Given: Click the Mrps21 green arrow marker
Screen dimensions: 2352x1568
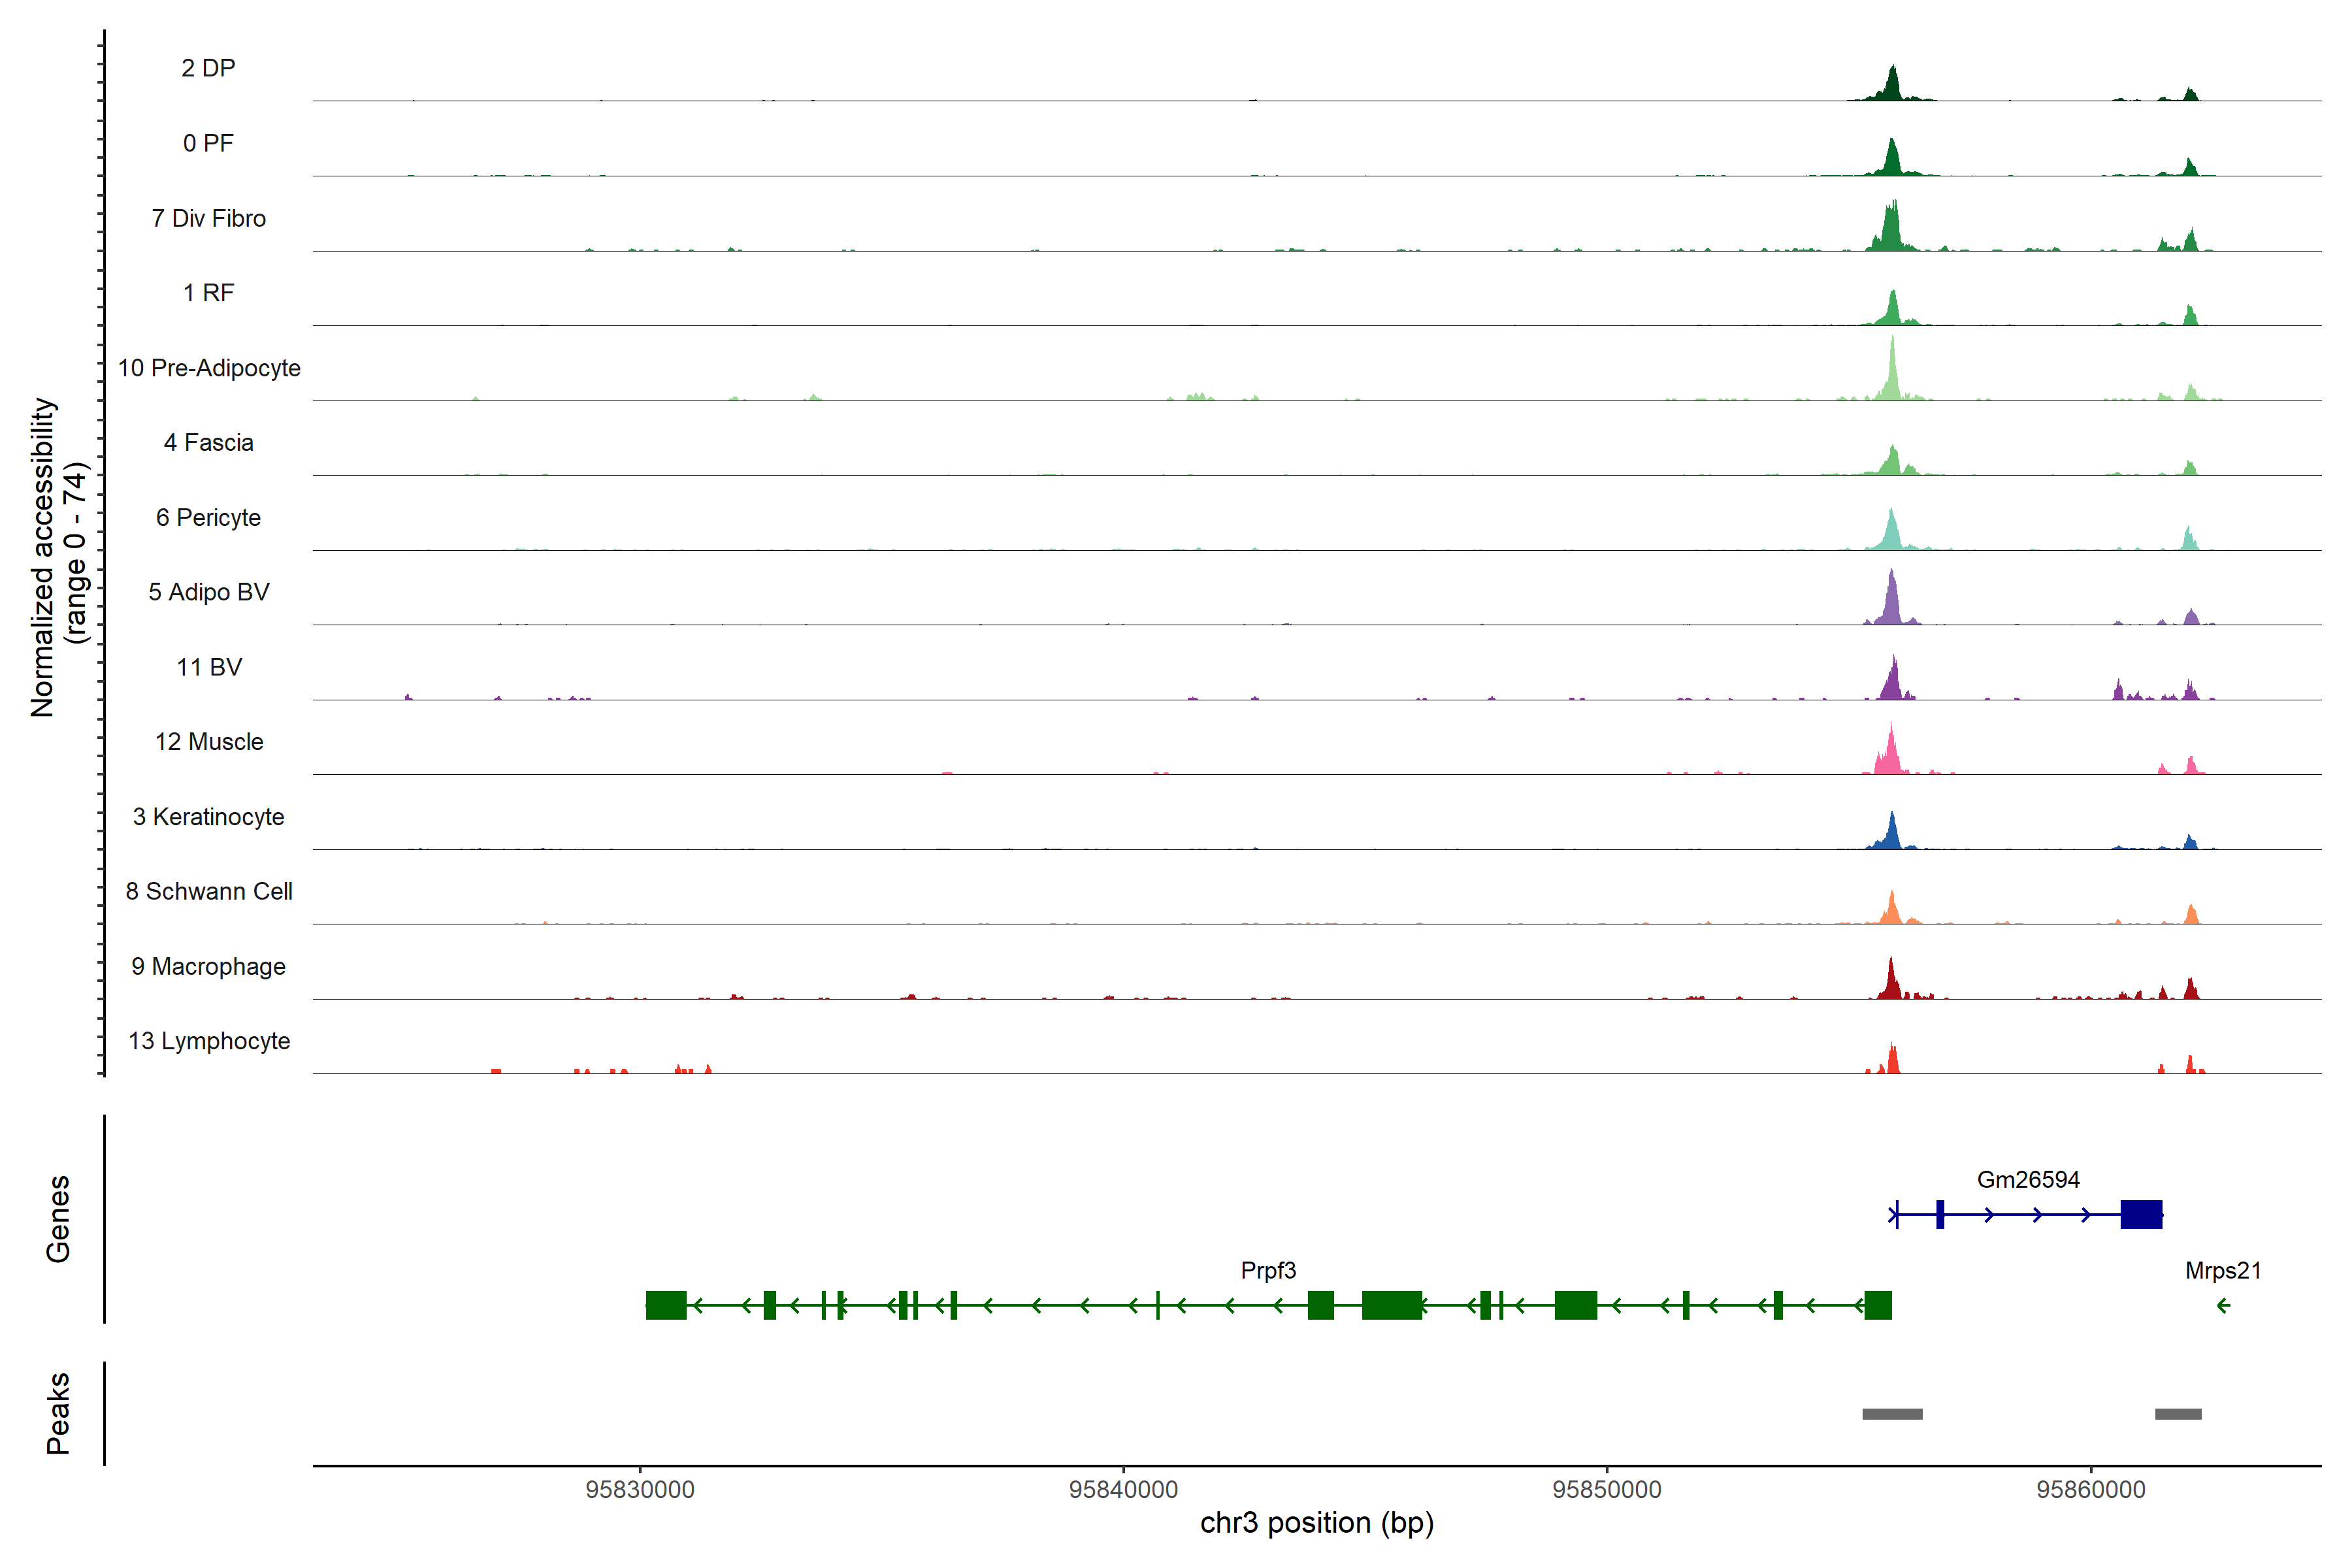Looking at the screenshot, I should coord(2223,1305).
